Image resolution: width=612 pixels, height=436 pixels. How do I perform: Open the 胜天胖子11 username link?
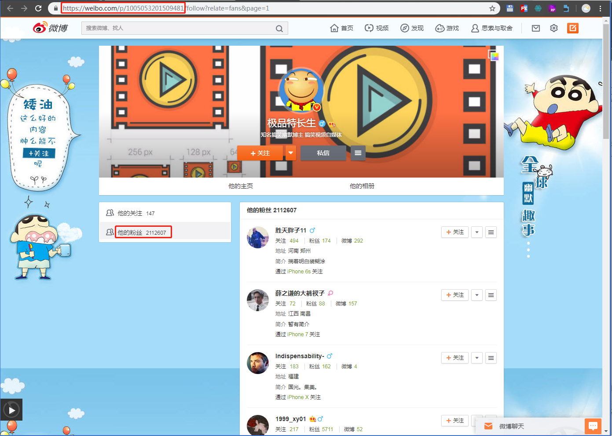(x=291, y=230)
